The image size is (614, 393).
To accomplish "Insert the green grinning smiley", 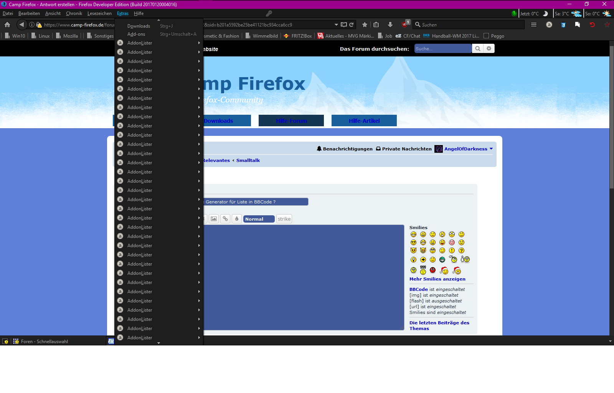I will [x=442, y=260].
